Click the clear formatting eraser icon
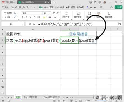The width and height of the screenshot is (124, 102). (x=56, y=17)
